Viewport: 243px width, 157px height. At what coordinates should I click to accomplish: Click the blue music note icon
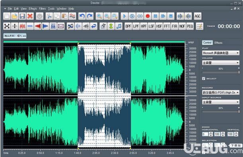[x=119, y=26]
